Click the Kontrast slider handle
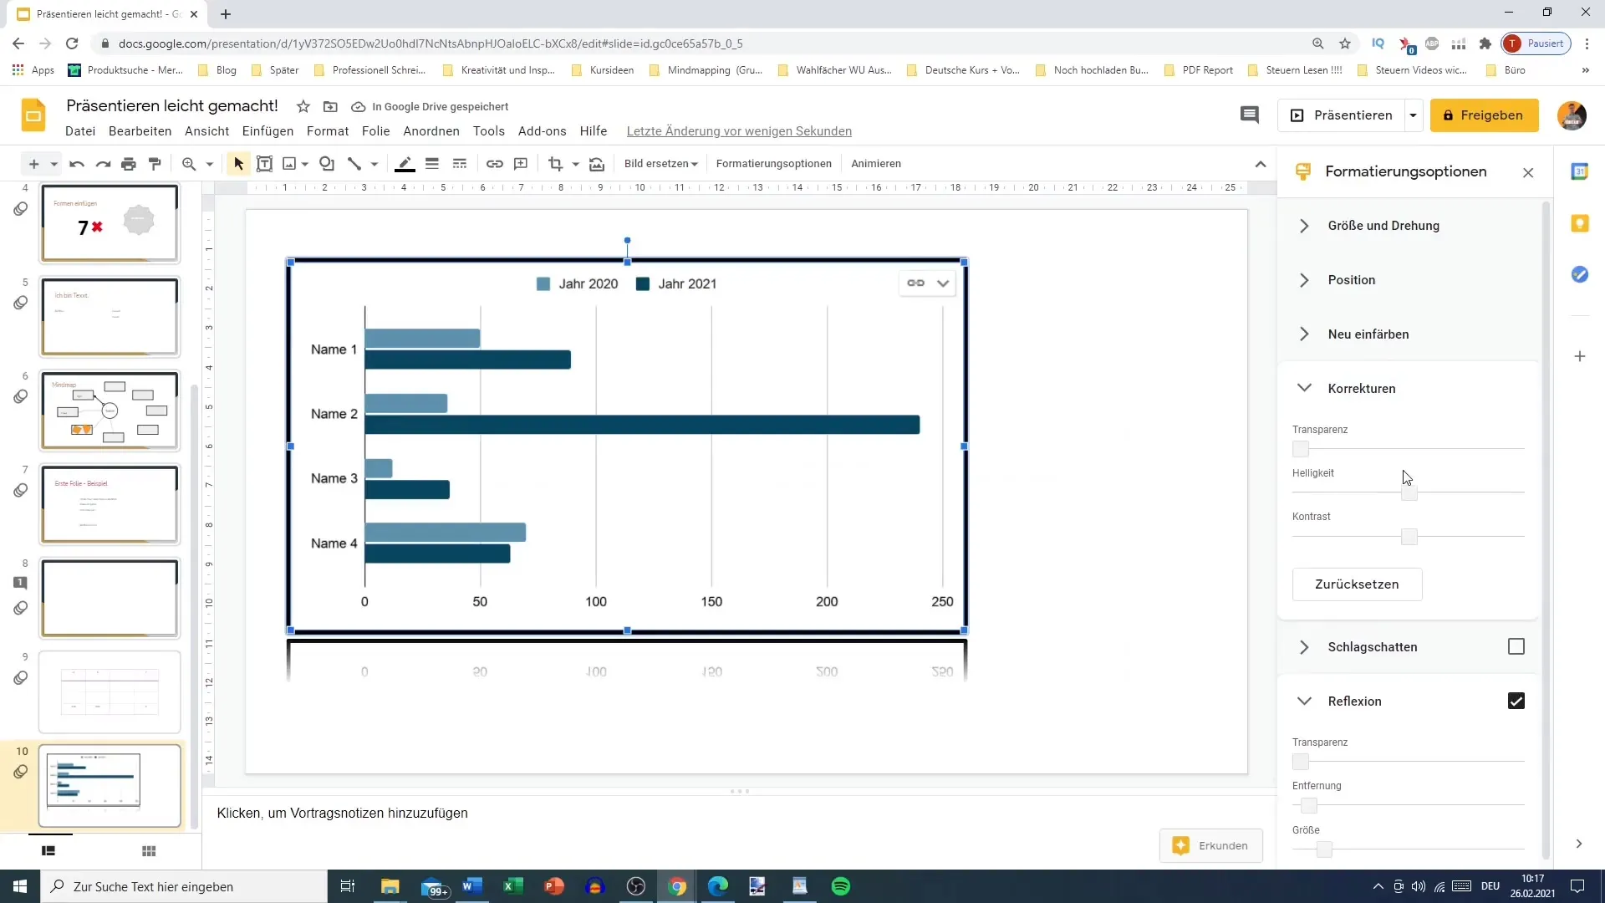 tap(1409, 537)
